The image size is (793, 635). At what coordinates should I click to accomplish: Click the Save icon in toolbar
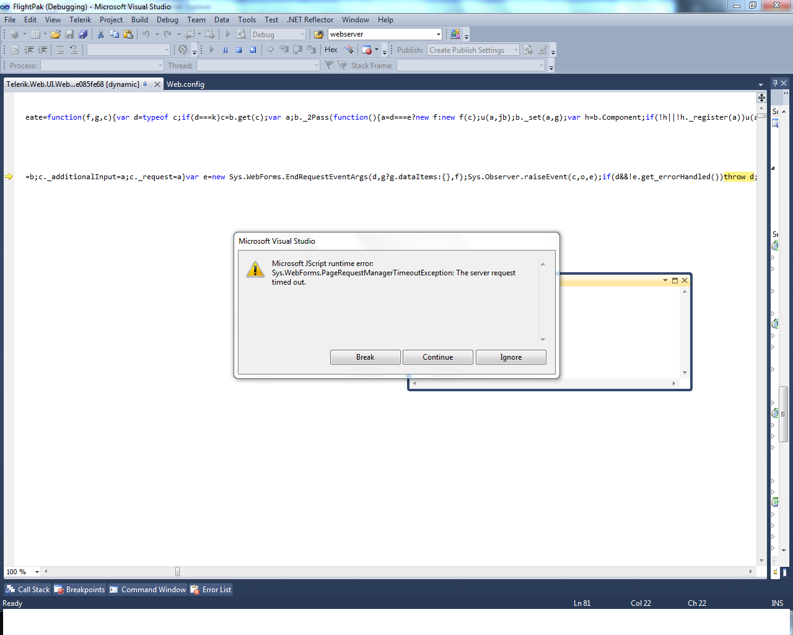(x=69, y=35)
